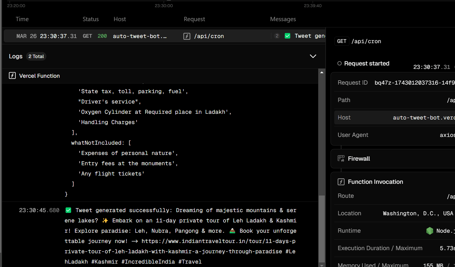The image size is (455, 267).
Task: Click the Request ID value
Action: [x=415, y=83]
